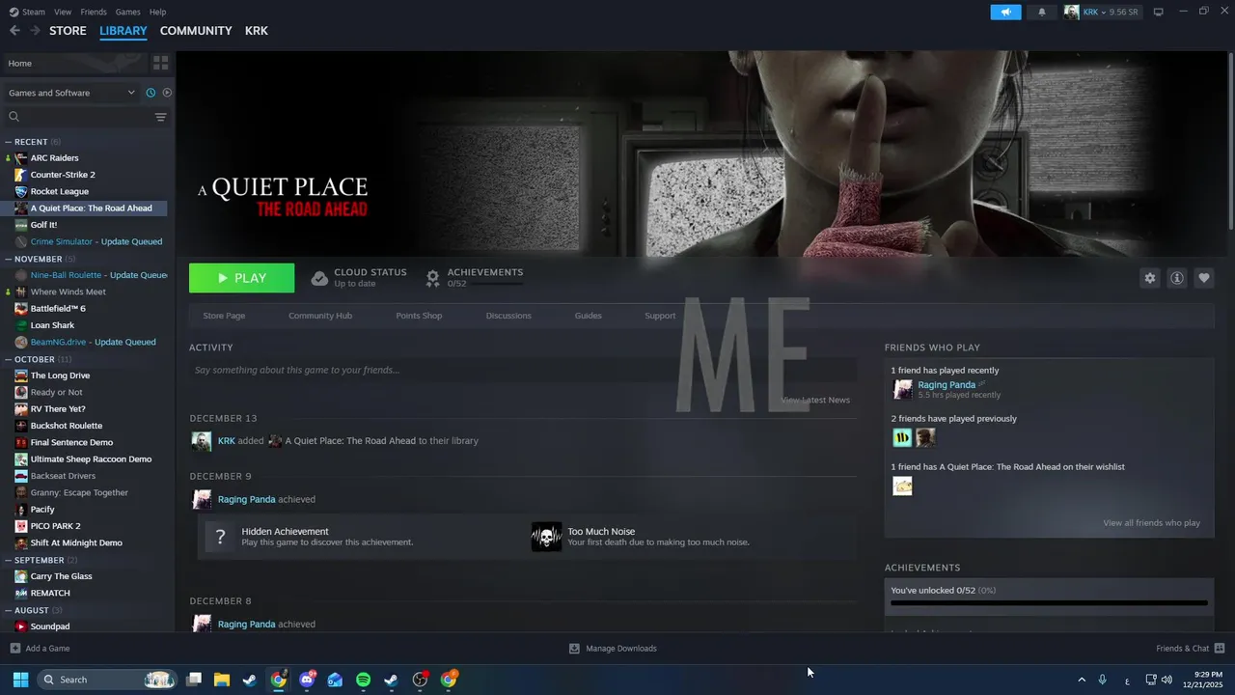Open the Help menu

tap(157, 12)
